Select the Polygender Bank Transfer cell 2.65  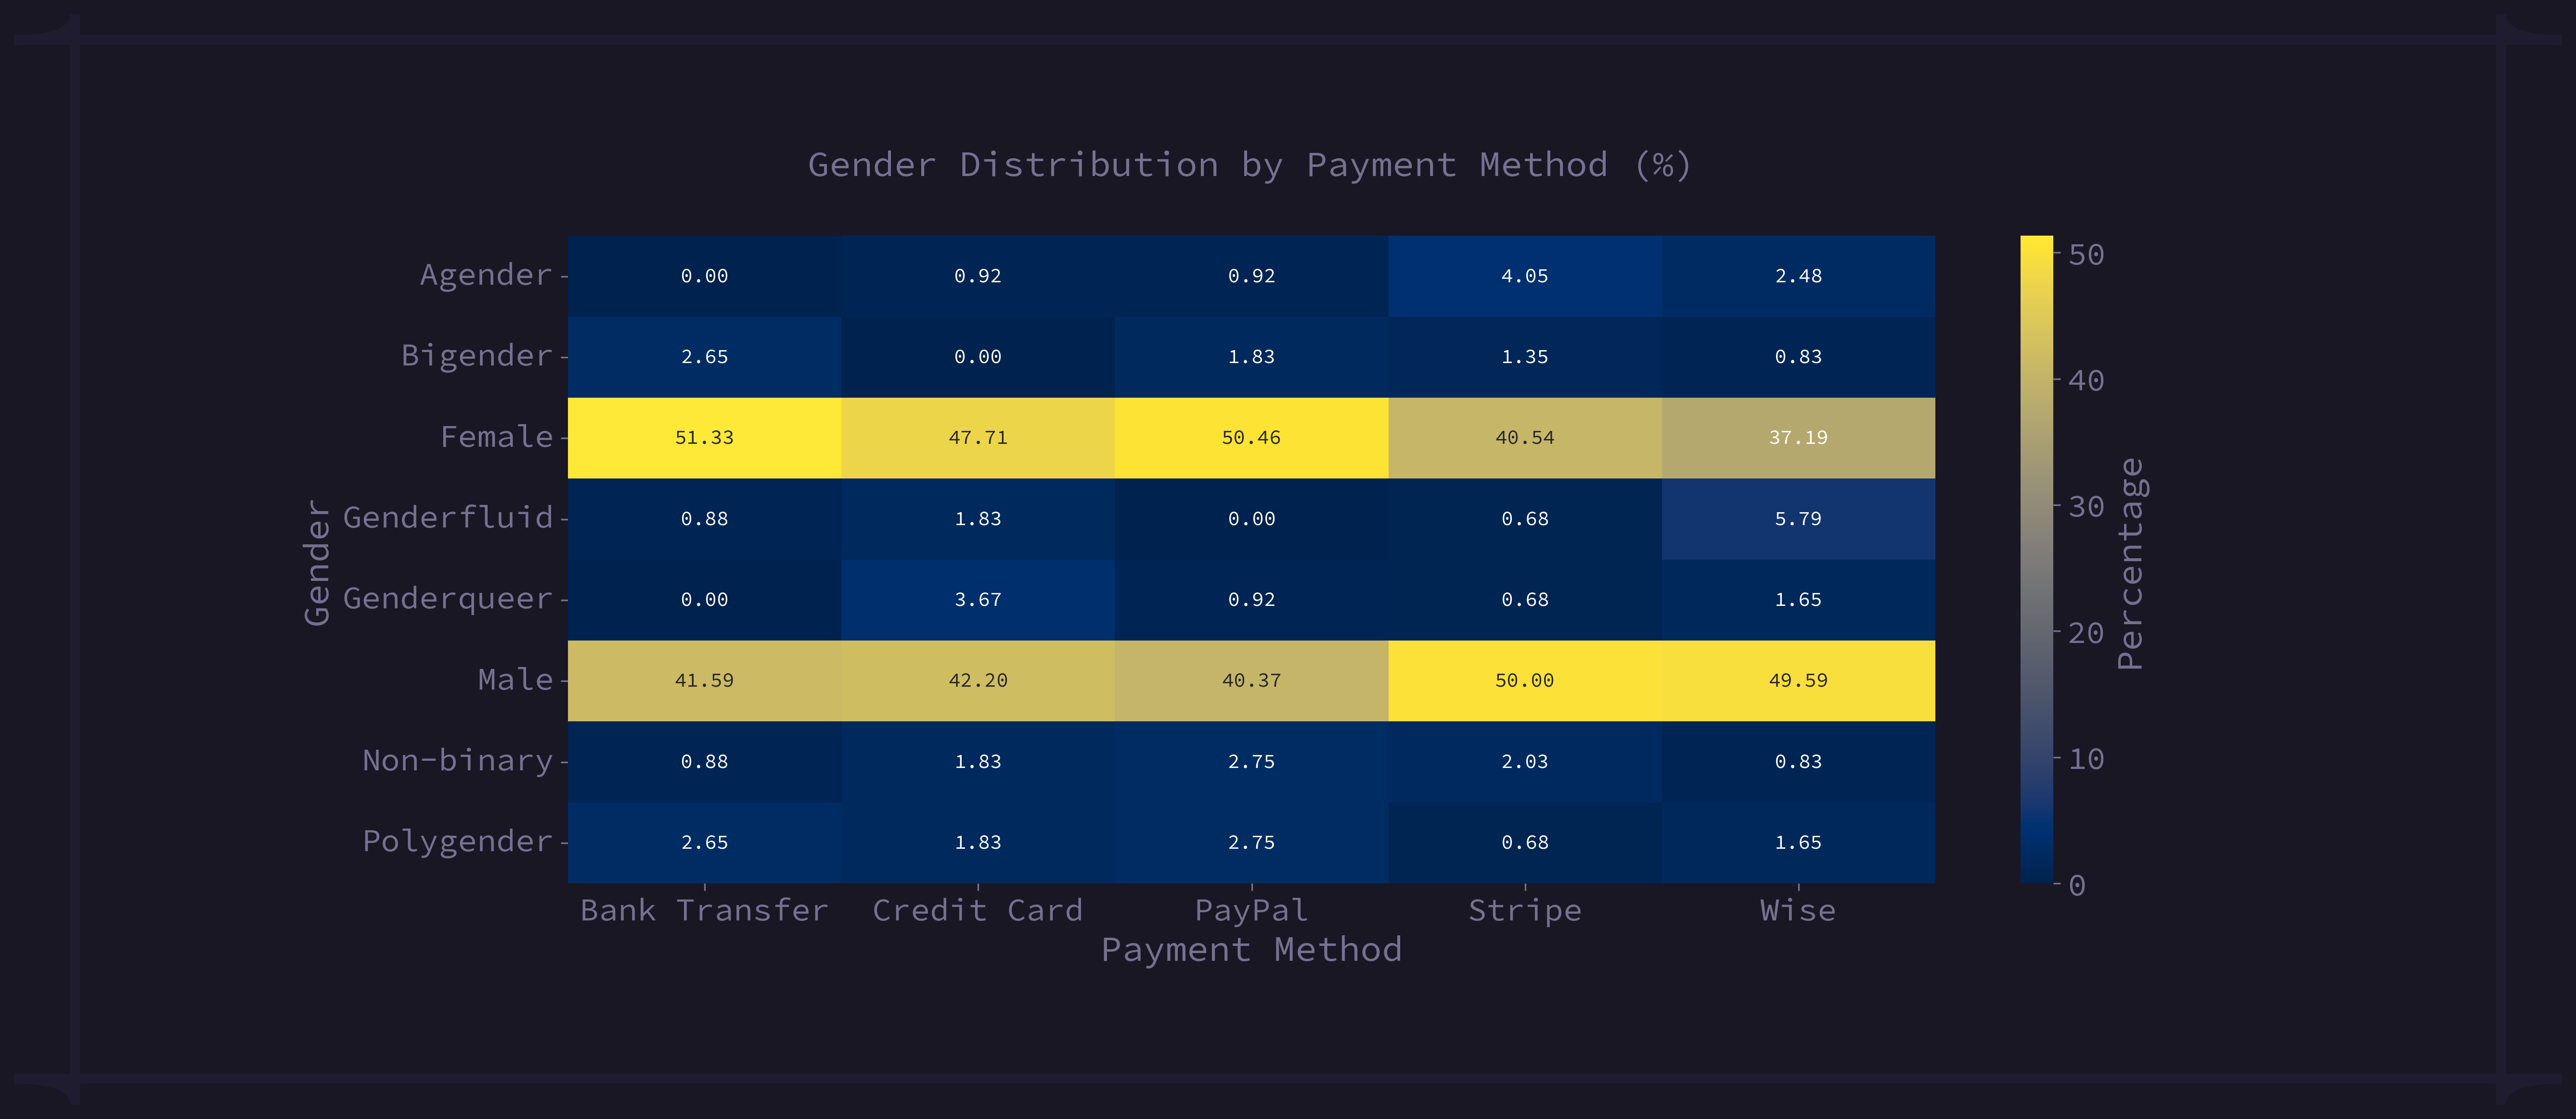704,842
